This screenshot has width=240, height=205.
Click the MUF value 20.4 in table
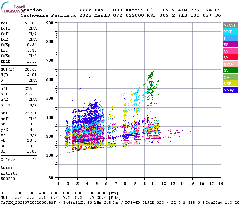coord(101,198)
